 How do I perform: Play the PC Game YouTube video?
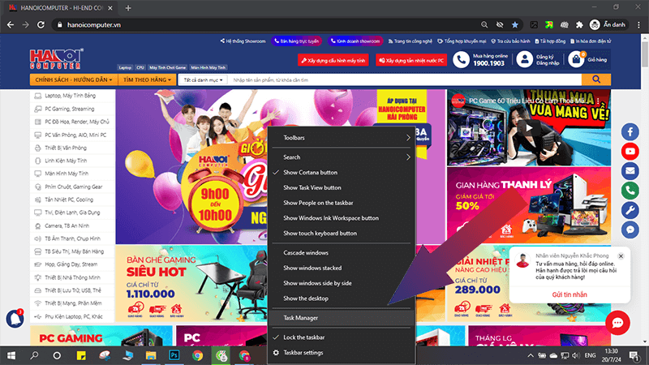pos(529,128)
